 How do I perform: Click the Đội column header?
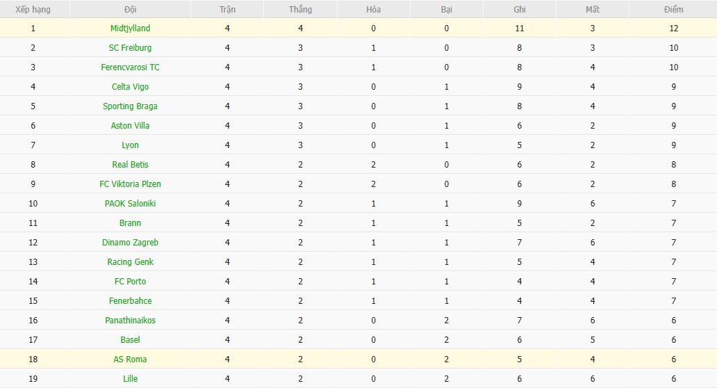130,10
